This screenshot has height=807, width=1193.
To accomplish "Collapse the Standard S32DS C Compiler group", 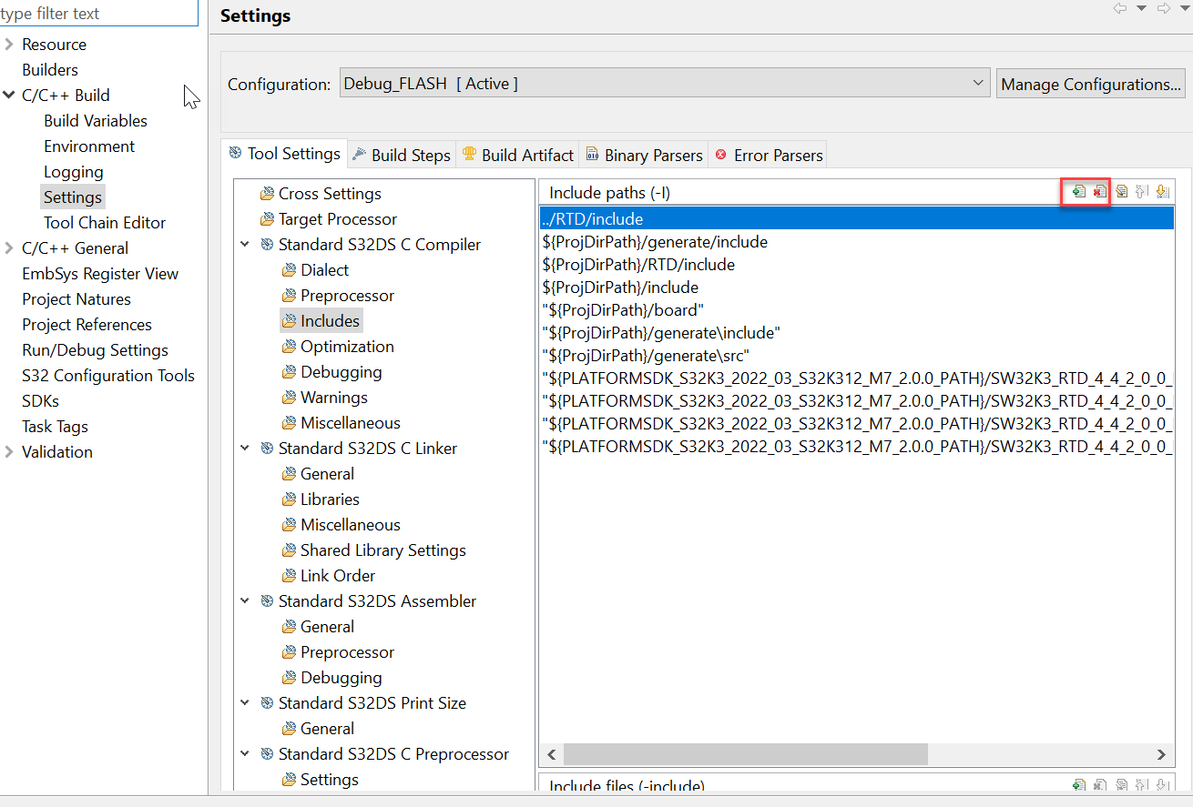I will 244,244.
